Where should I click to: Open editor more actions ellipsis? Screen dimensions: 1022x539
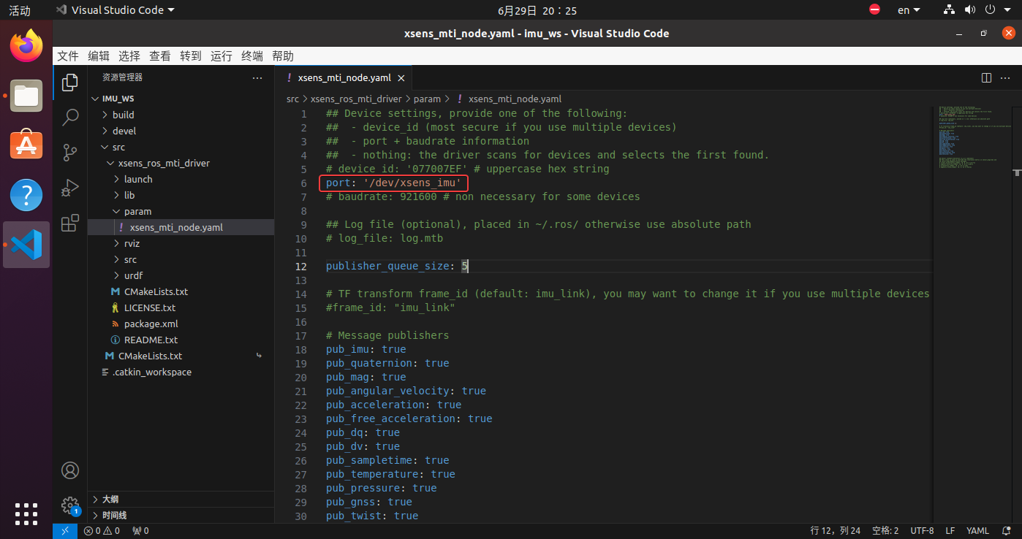tap(1007, 77)
